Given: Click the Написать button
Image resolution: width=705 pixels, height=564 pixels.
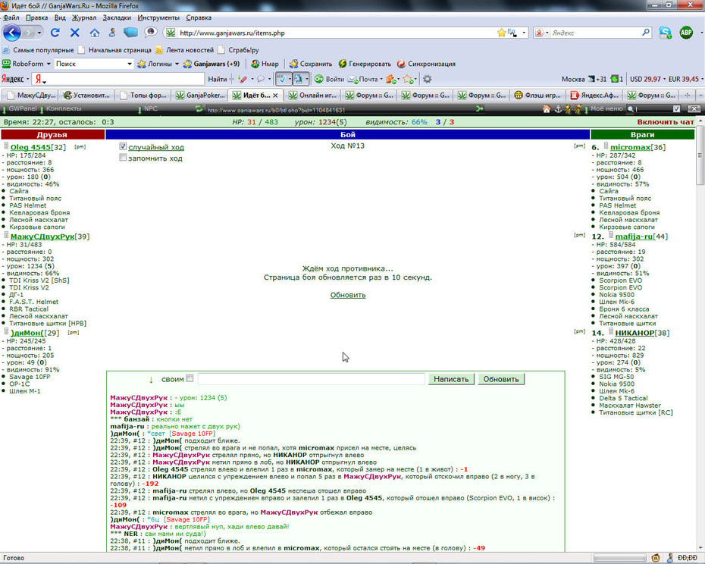Looking at the screenshot, I should click(x=451, y=379).
